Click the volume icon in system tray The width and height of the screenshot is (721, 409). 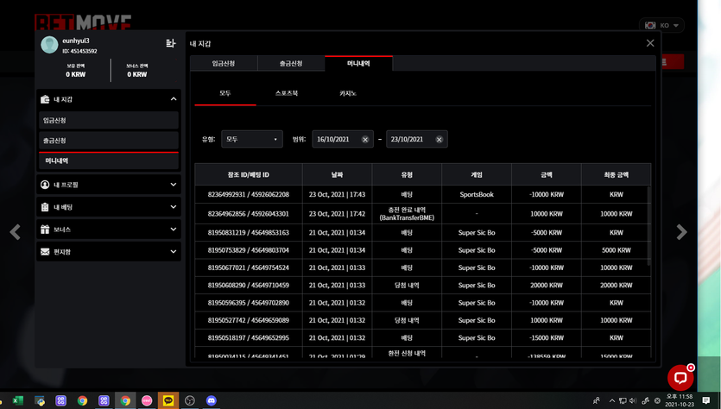[633, 400]
